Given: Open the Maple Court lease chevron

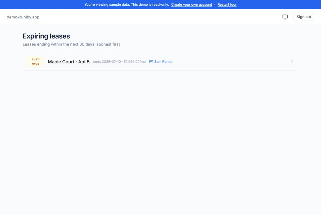Looking at the screenshot, I should click(292, 62).
